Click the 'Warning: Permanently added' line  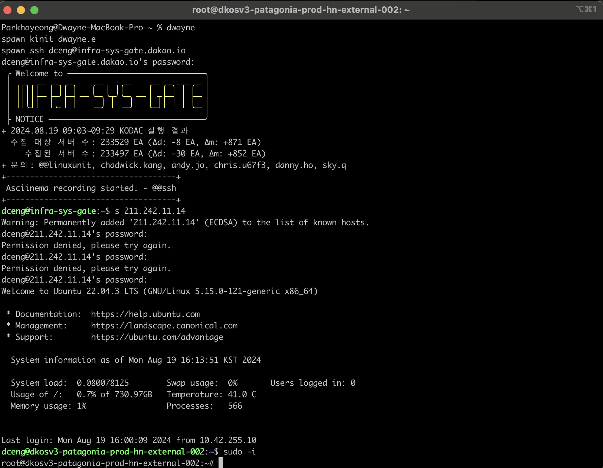pos(185,223)
